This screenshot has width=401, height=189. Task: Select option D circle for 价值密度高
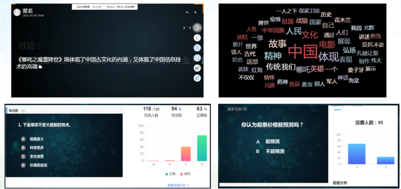click(23, 165)
